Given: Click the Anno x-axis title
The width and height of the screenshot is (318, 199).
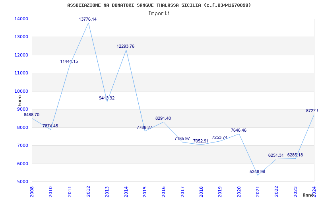Looking at the screenshot, I should pos(308,195).
